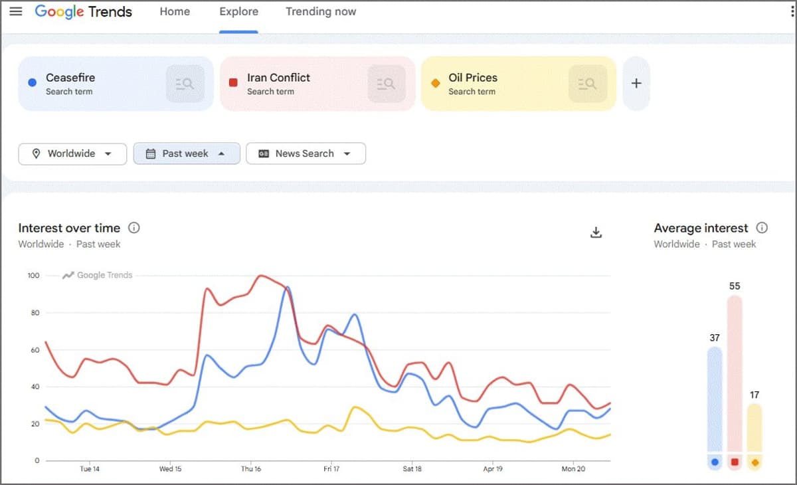797x485 pixels.
Task: Open the hamburger main menu
Action: pyautogui.click(x=16, y=12)
